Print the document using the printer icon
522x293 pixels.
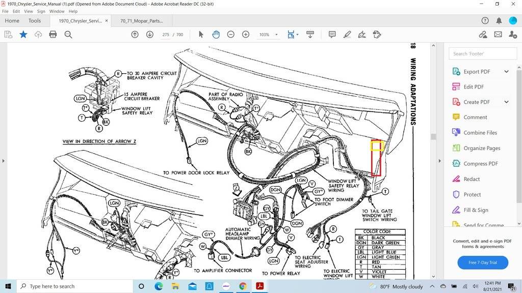coord(53,35)
